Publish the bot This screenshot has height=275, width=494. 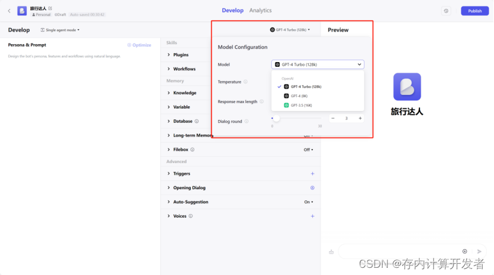click(475, 11)
